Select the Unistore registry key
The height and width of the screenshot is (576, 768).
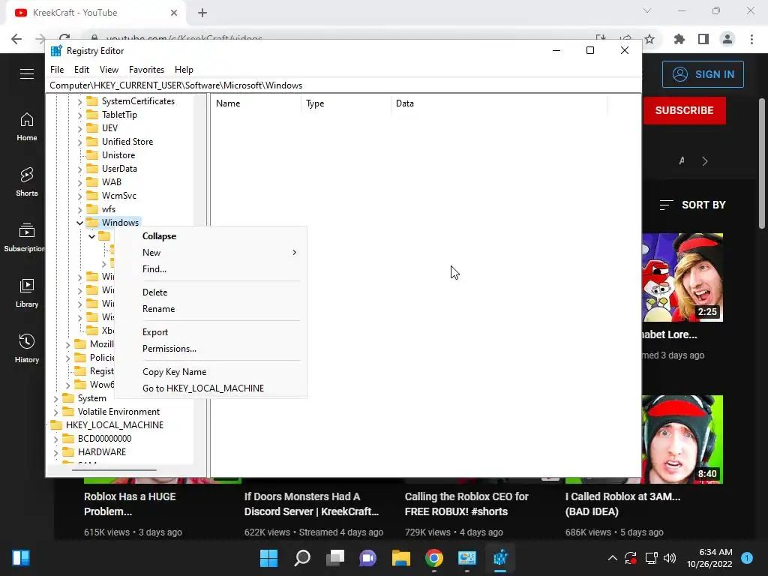click(x=118, y=155)
